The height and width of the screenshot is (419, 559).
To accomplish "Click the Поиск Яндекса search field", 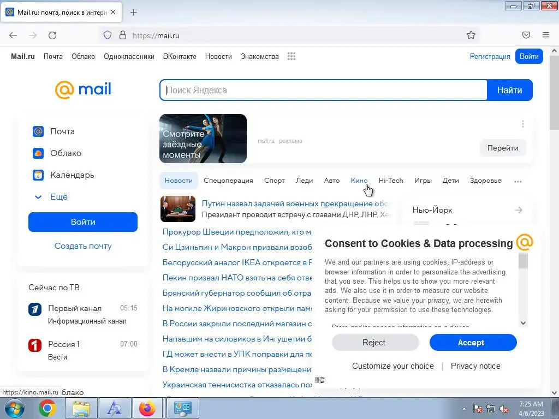I will pyautogui.click(x=323, y=90).
